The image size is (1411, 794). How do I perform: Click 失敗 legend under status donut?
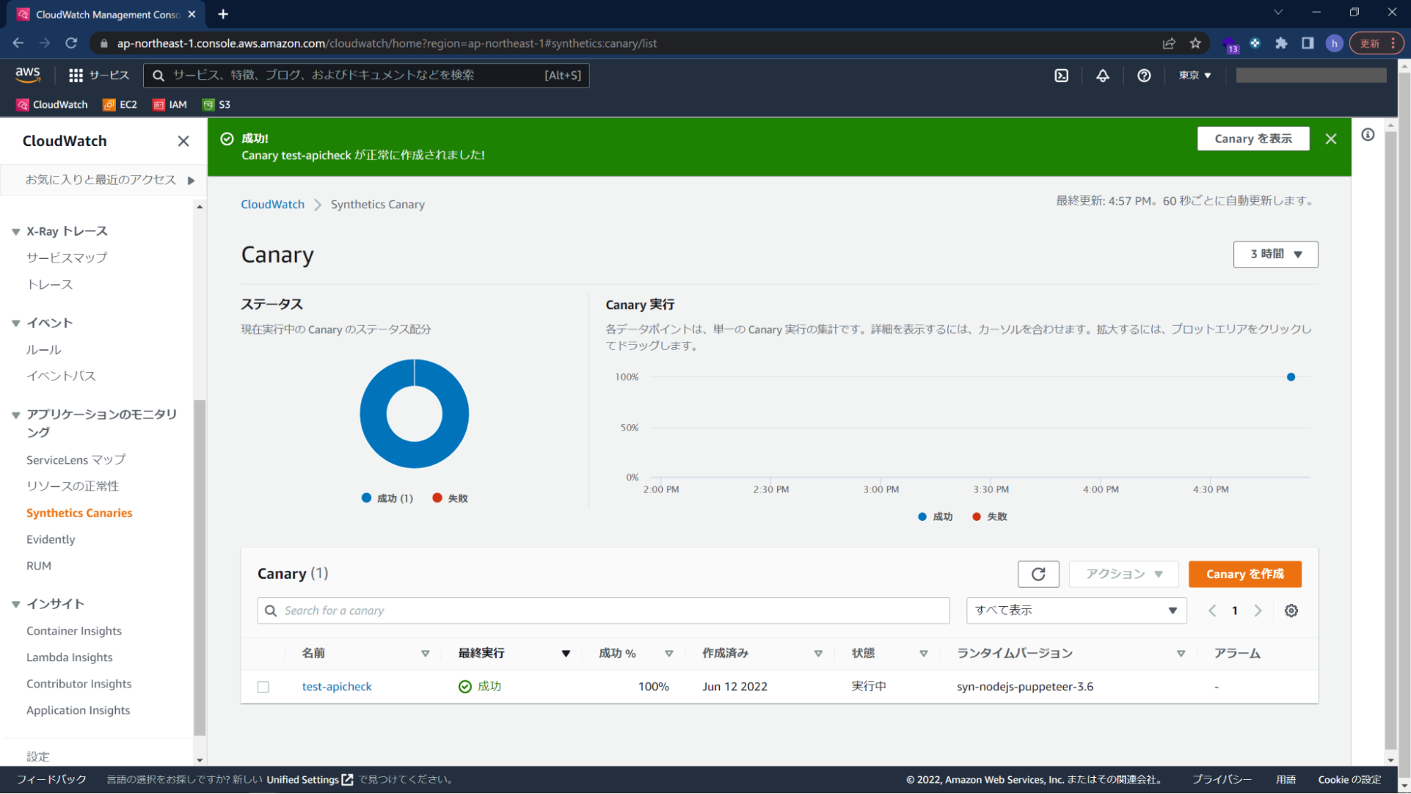click(x=450, y=499)
